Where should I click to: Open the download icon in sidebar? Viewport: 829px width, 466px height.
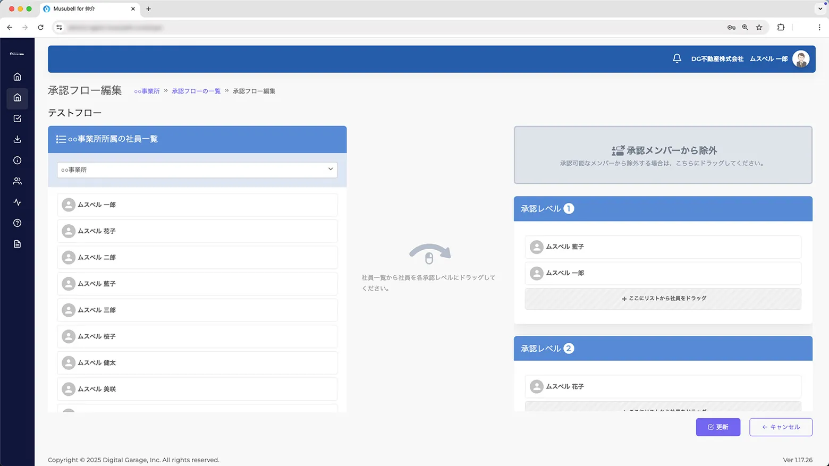(18, 139)
